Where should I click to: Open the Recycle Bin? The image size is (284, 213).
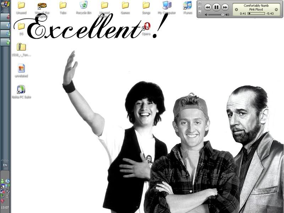84,6
